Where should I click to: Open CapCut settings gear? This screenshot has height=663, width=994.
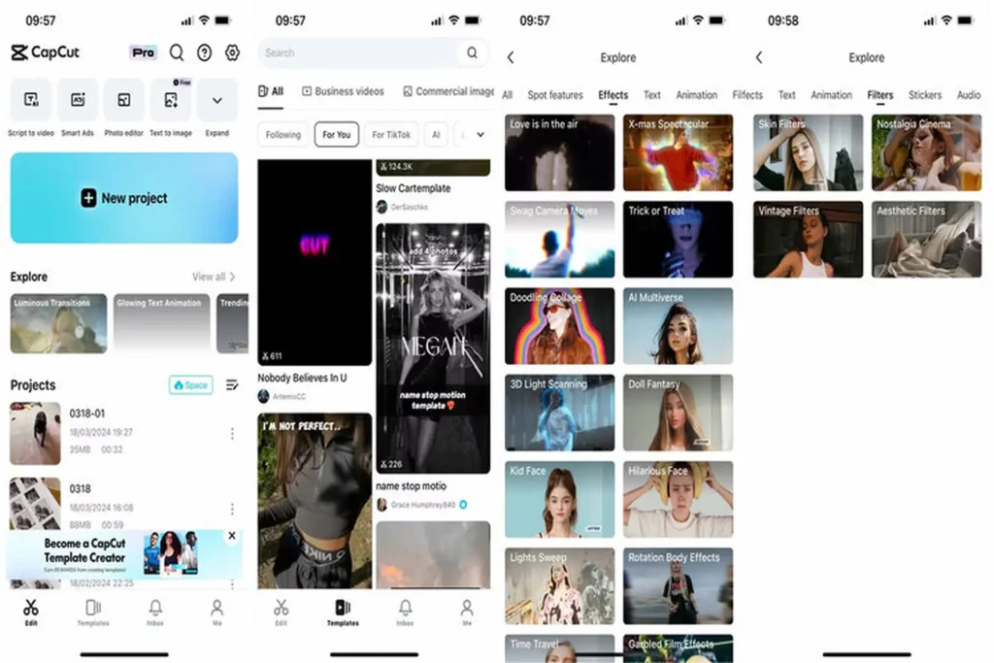pyautogui.click(x=230, y=52)
